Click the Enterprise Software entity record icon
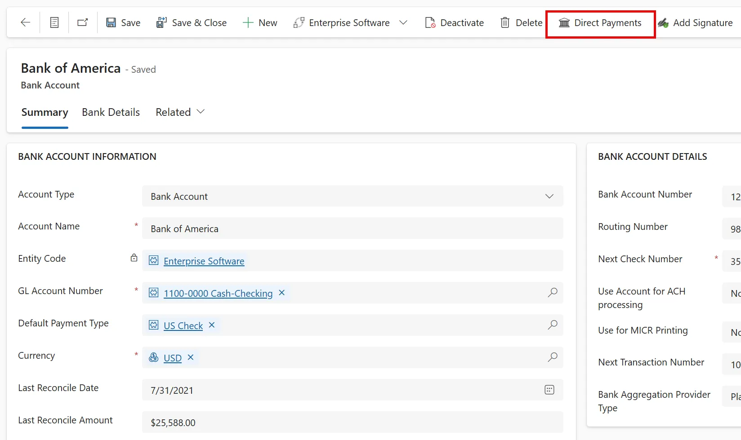Screen dimensions: 741x440 [x=154, y=260]
